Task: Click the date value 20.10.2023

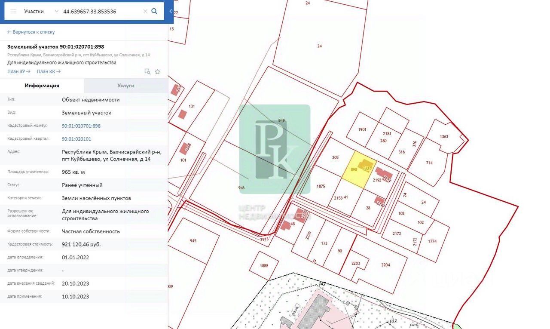Action: pyautogui.click(x=76, y=283)
